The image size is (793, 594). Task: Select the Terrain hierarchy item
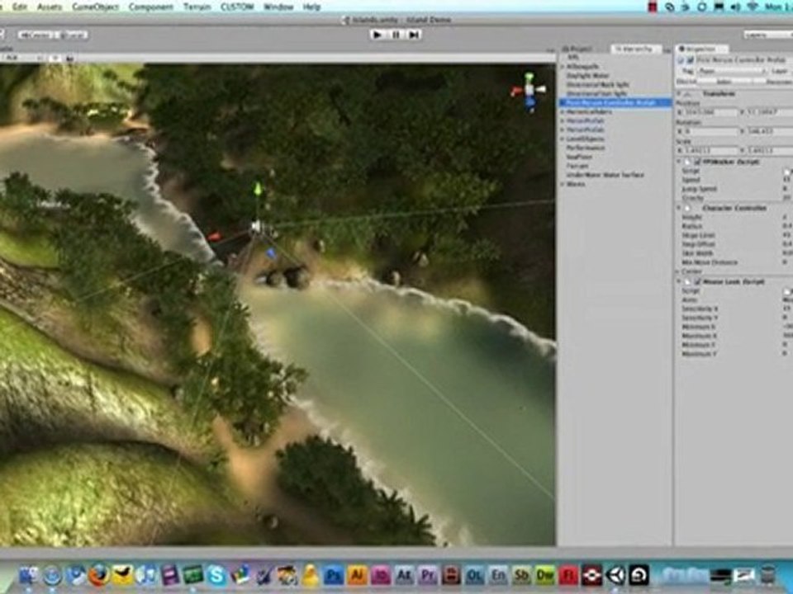point(577,166)
